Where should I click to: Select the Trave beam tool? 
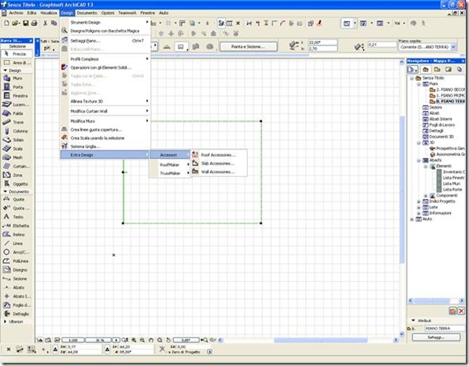(x=17, y=122)
